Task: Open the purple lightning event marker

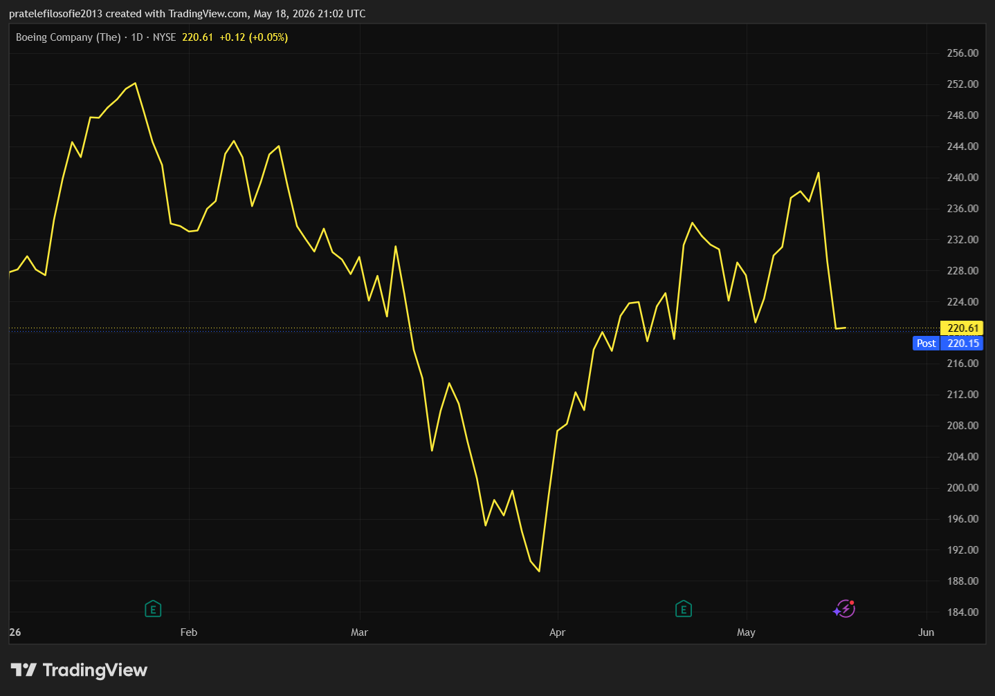Action: click(844, 609)
